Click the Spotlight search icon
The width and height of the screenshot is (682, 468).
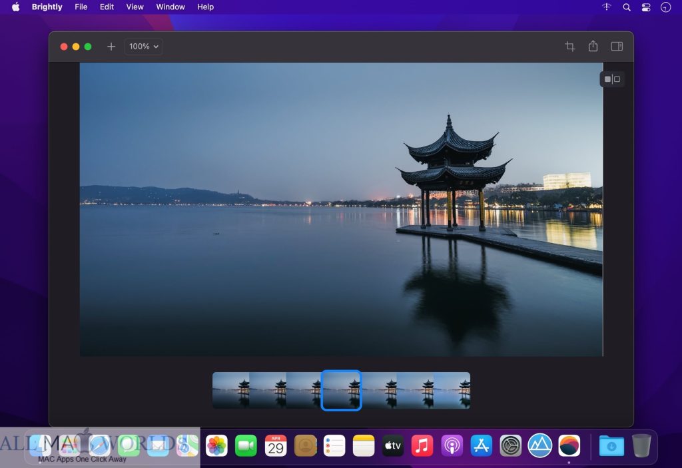[626, 7]
